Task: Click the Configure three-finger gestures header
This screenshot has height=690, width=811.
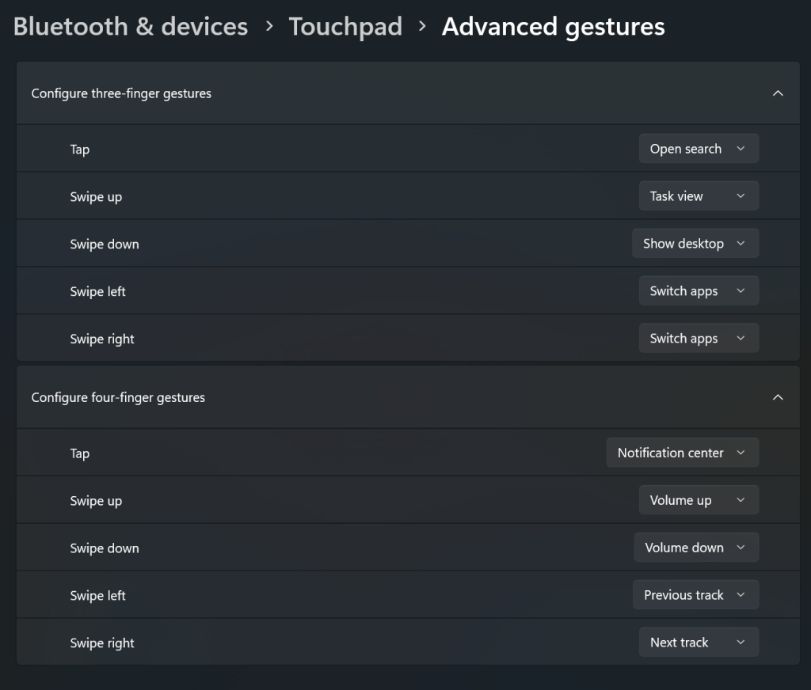Action: (x=121, y=93)
